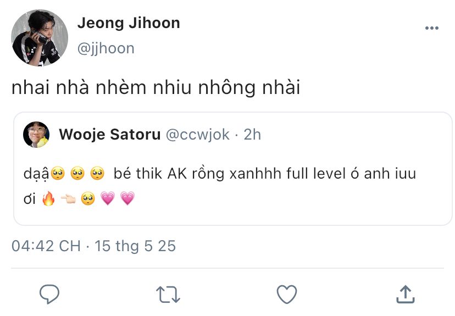Click the last pink heart emoji
Image resolution: width=455 pixels, height=316 pixels.
point(127,199)
